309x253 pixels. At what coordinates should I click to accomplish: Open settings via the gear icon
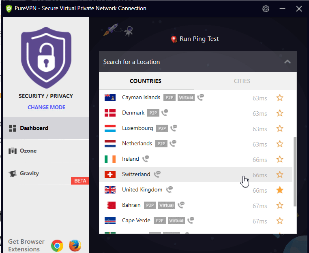tap(266, 9)
